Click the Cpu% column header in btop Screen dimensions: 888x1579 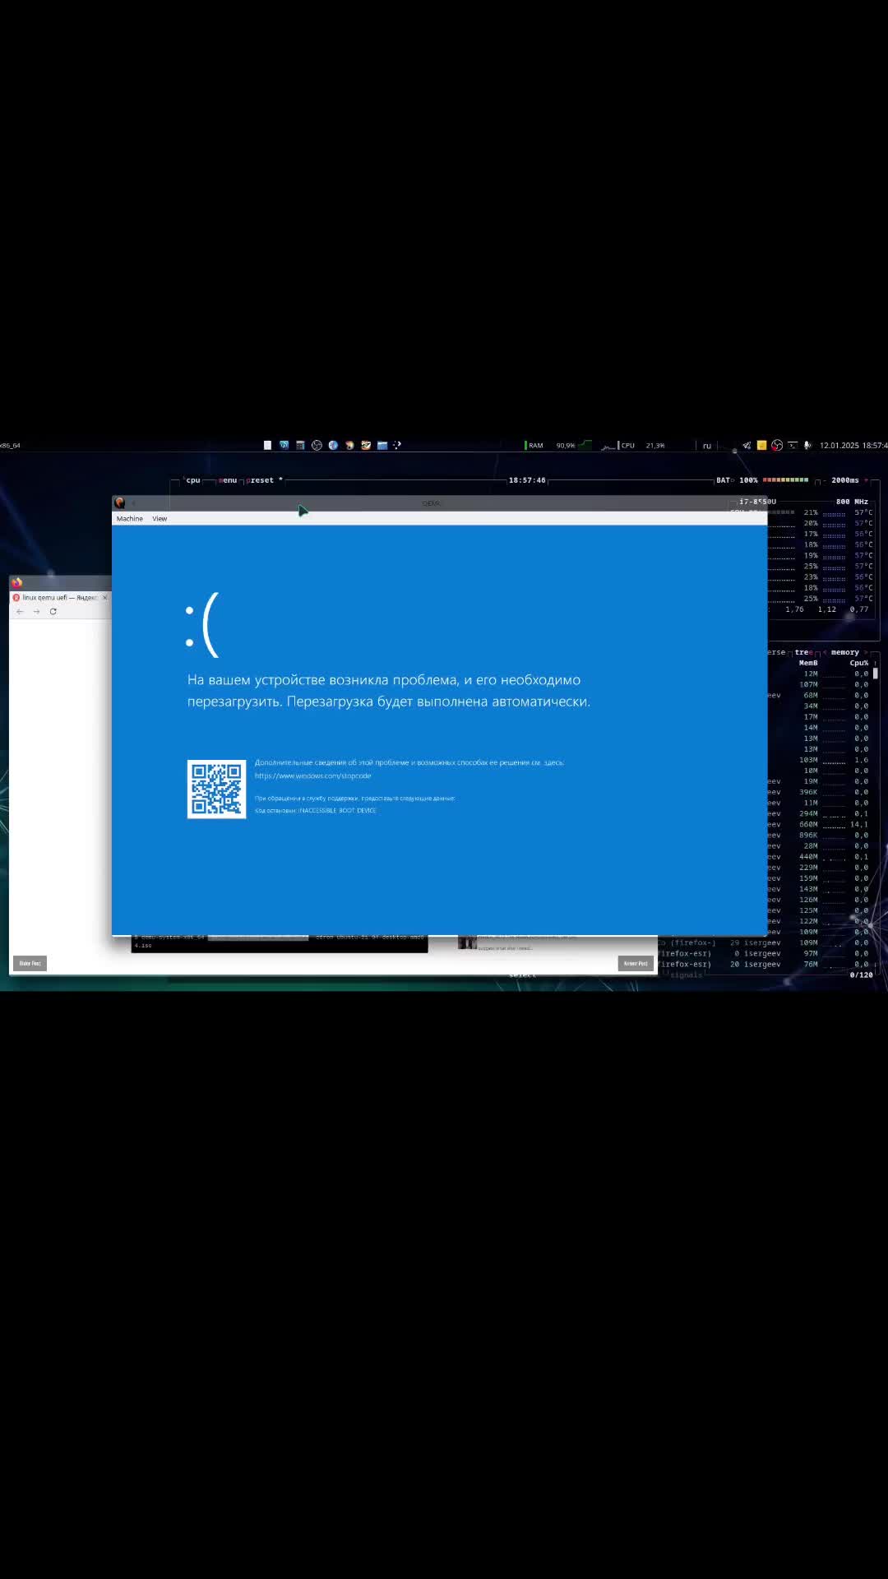[x=858, y=663]
